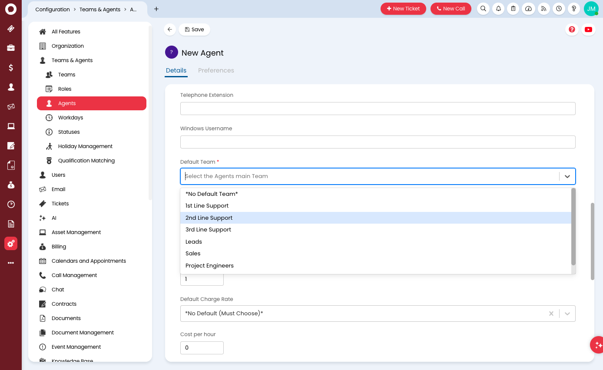Choose '1st Line Support' from the team list
Viewport: 603px width, 370px height.
tap(376, 206)
